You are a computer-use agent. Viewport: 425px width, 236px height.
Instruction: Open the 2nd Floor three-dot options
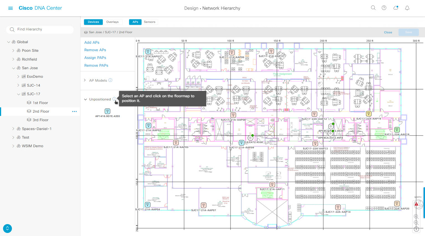click(x=74, y=111)
